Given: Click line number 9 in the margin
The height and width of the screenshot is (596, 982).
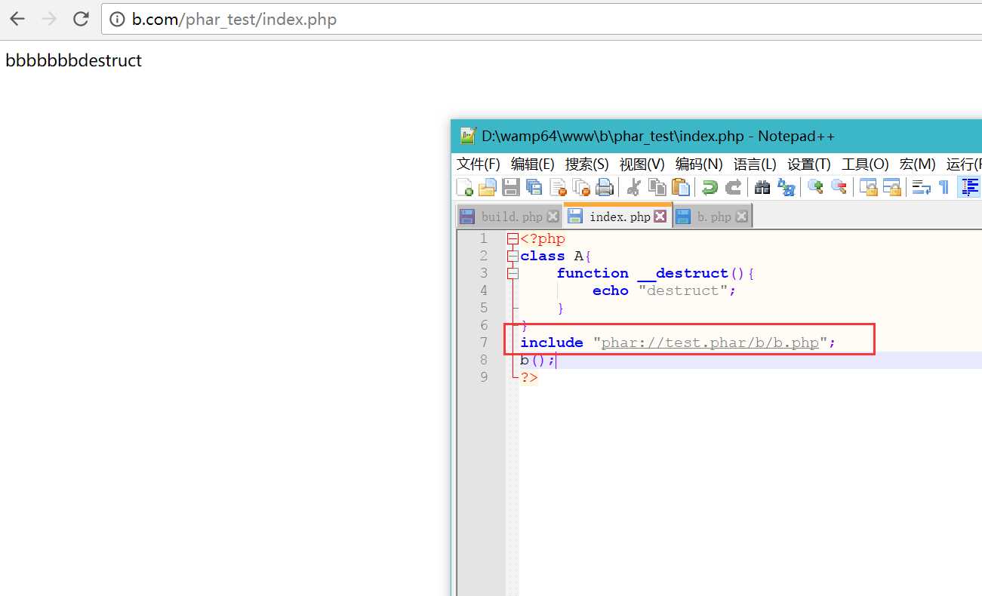Looking at the screenshot, I should (x=484, y=377).
